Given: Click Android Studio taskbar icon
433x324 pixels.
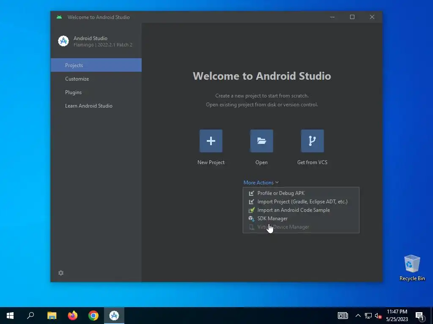Looking at the screenshot, I should click(114, 316).
